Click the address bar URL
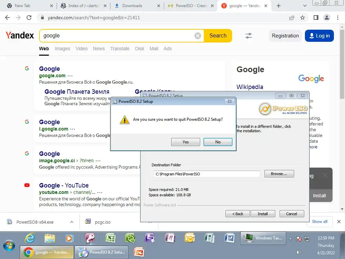Viewport: 345px width, 259px height. 94,18
